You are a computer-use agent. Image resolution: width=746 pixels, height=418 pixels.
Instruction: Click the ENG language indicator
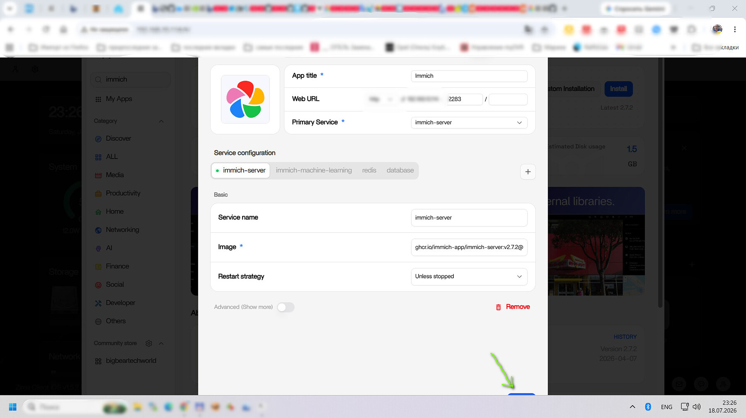(667, 407)
